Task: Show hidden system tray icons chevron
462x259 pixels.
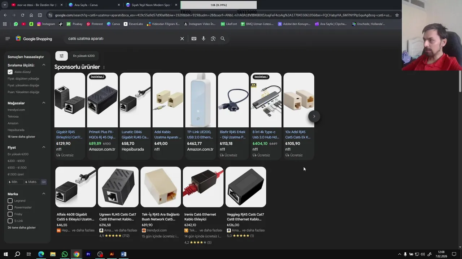Action: 399,254
